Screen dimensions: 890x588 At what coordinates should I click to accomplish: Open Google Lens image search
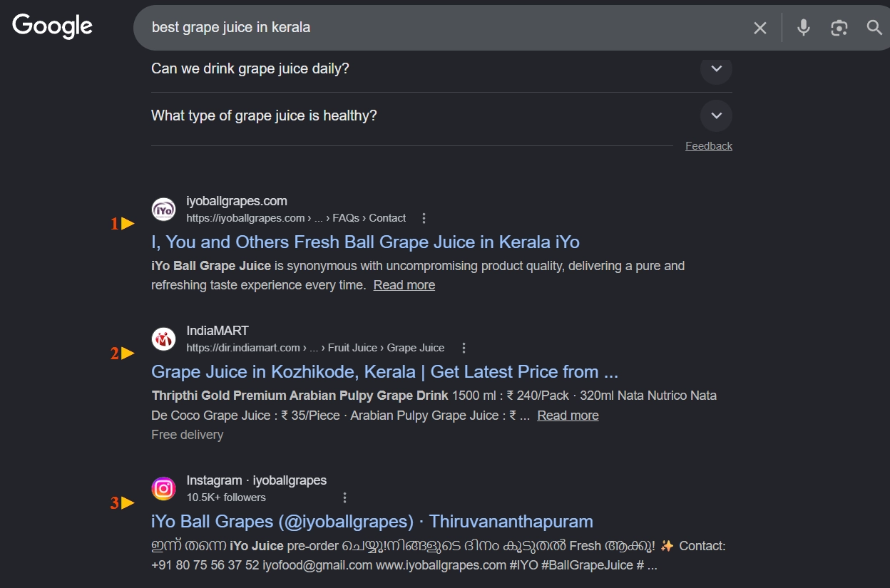pyautogui.click(x=839, y=28)
